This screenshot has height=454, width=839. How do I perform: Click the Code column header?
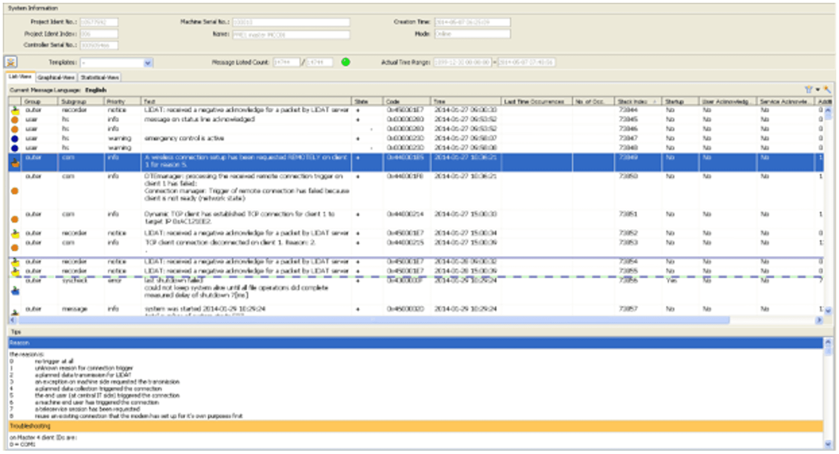tap(407, 101)
